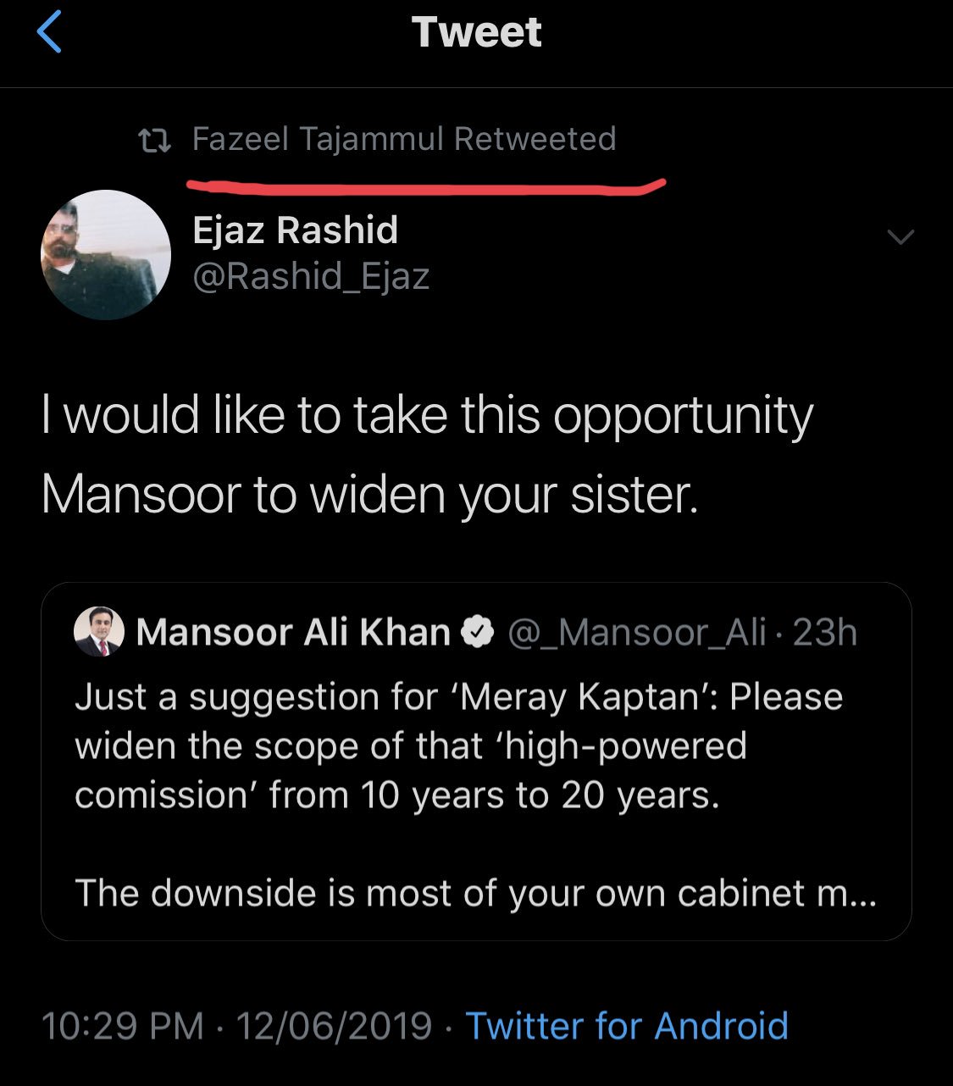The height and width of the screenshot is (1086, 953).
Task: Click the 10:29 PM timestamp
Action: (x=122, y=1026)
